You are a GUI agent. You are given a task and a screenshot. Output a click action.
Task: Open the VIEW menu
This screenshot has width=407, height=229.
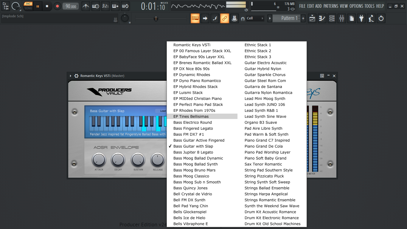click(344, 6)
